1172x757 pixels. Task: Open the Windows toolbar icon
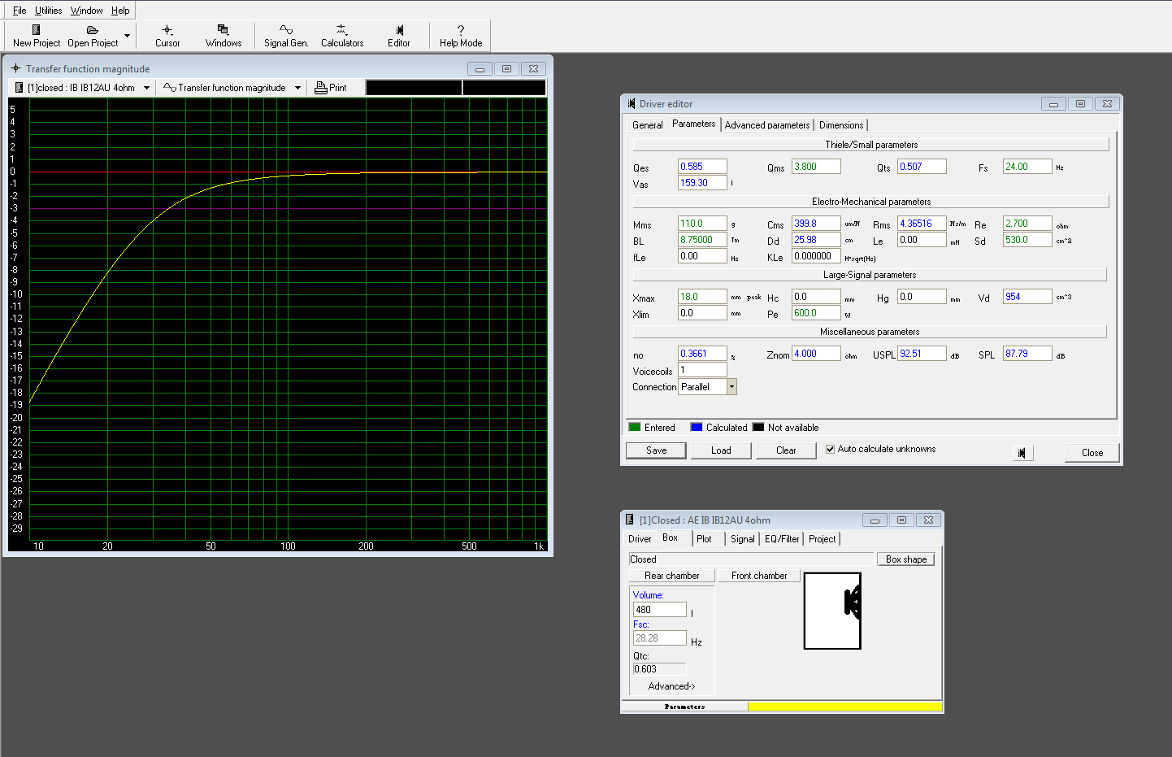click(223, 31)
